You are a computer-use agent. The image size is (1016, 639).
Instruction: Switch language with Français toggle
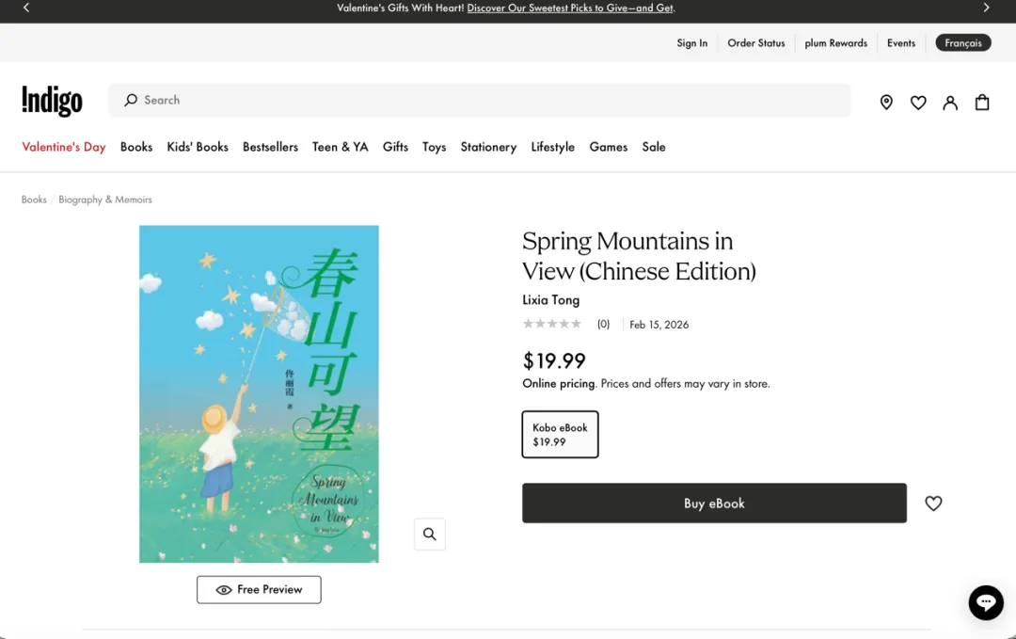(x=963, y=43)
